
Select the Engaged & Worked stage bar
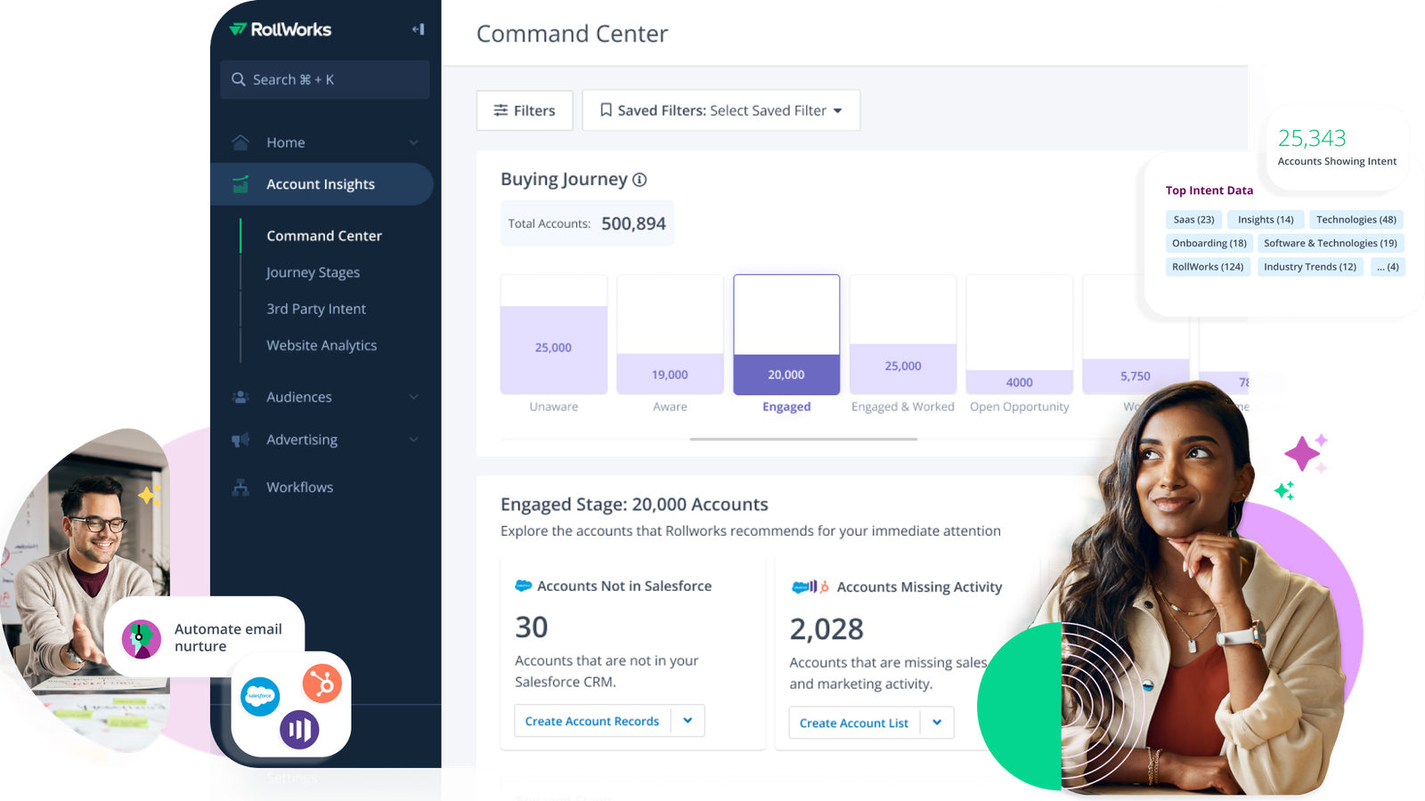903,335
